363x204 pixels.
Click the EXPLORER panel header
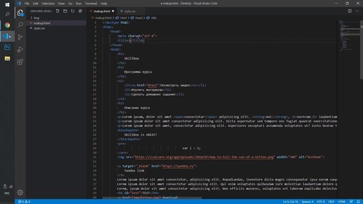coord(41,11)
